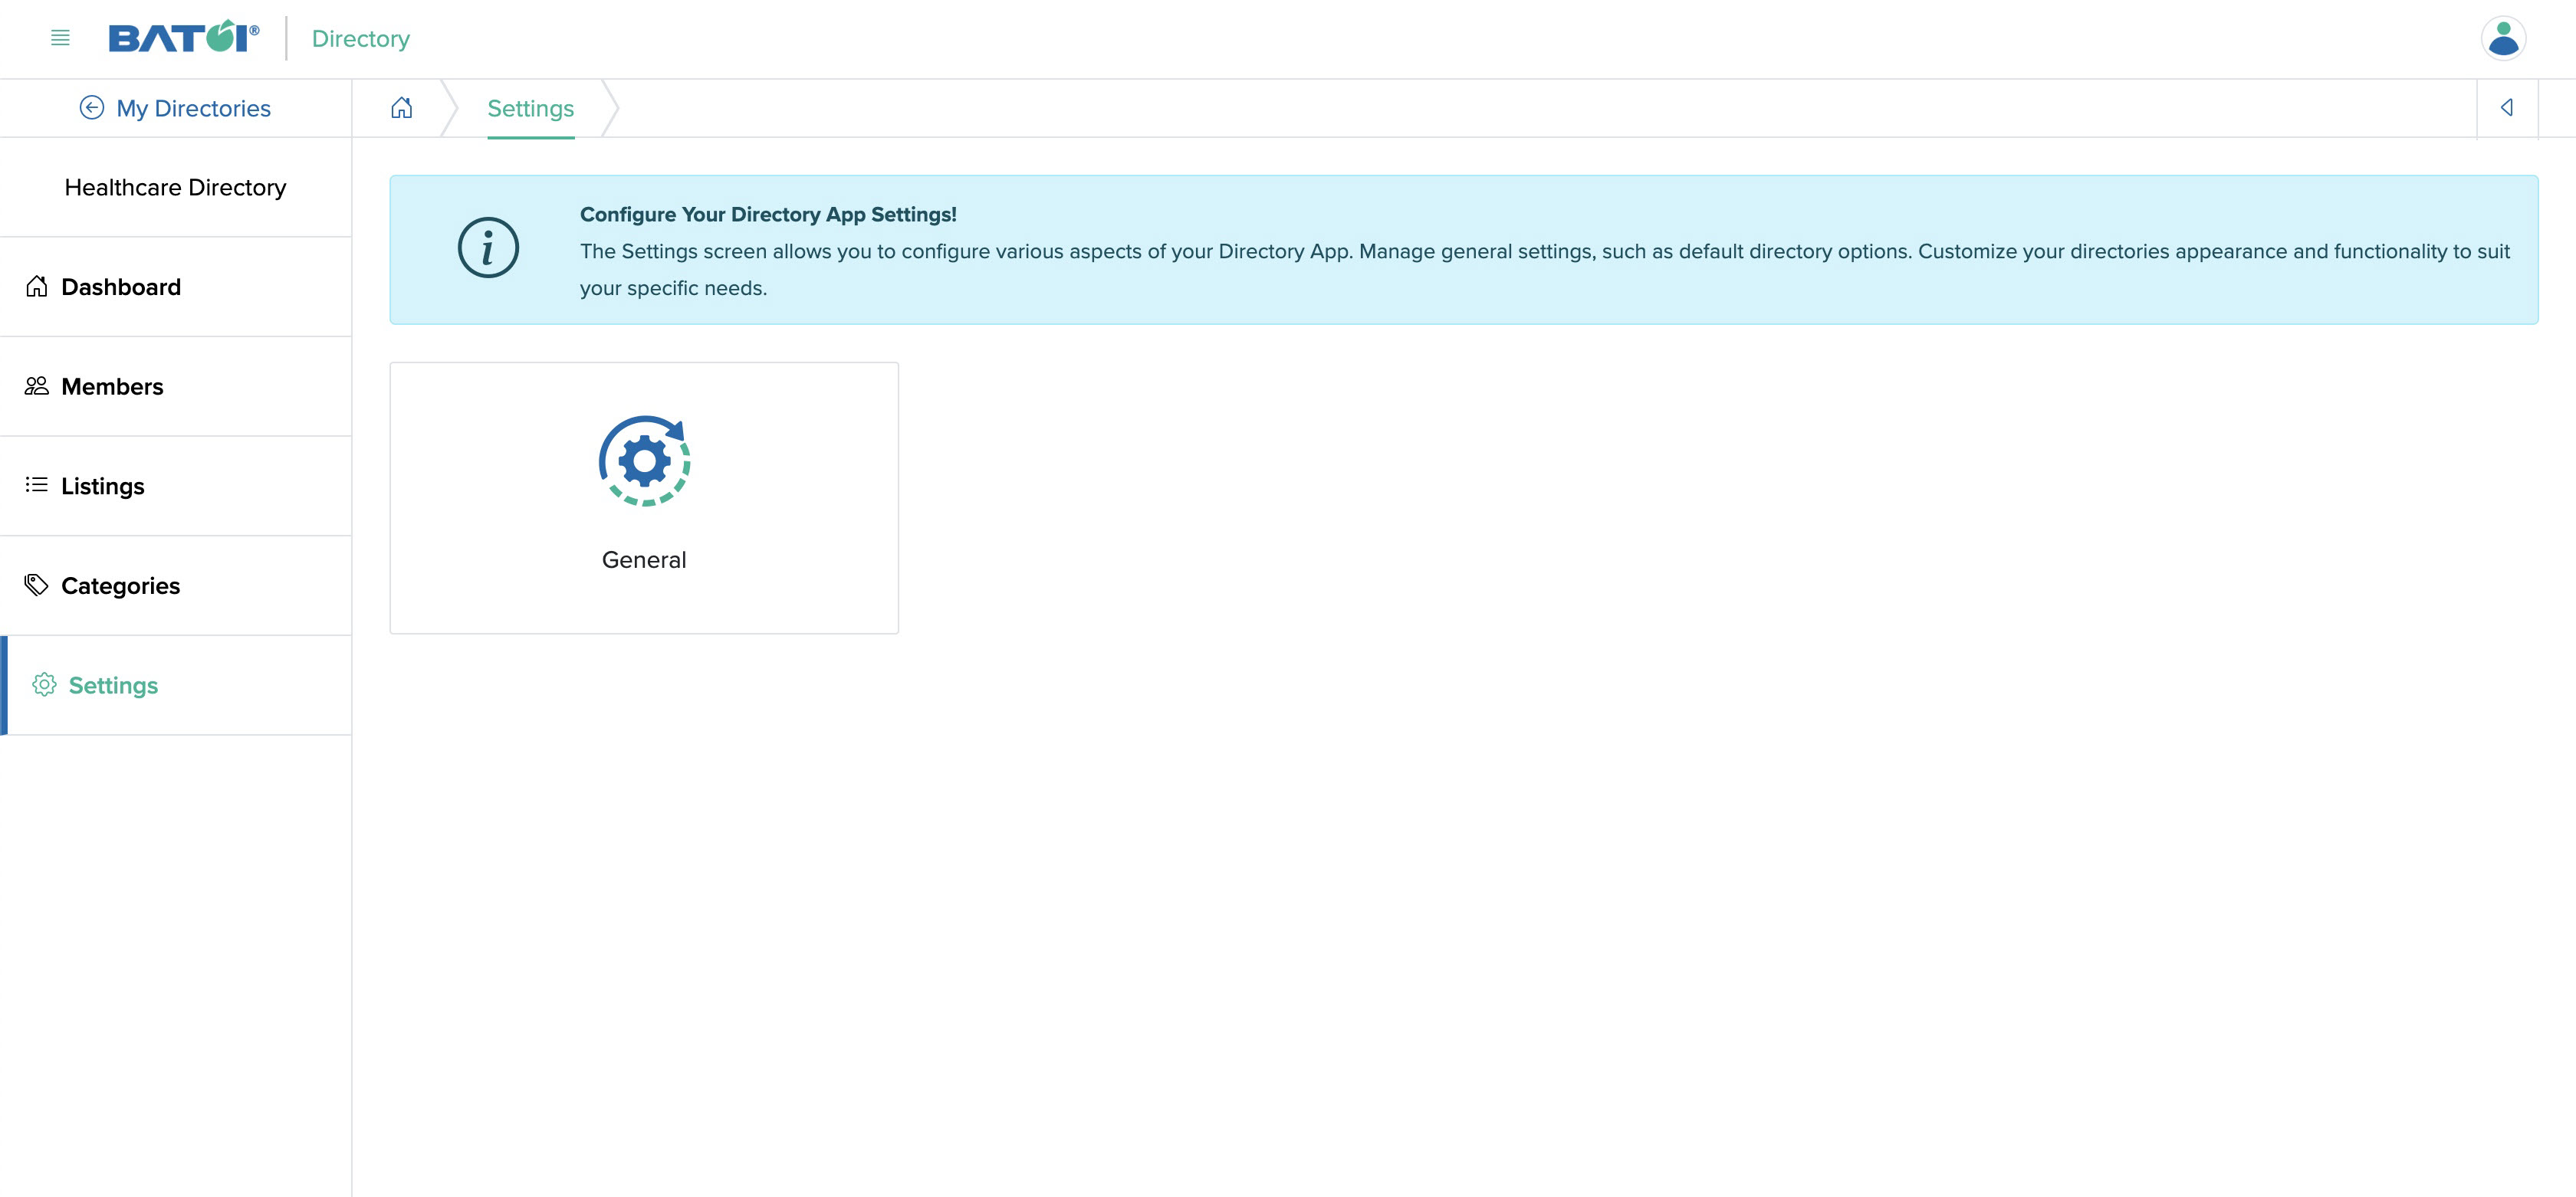Select the Categories tag icon

click(37, 585)
